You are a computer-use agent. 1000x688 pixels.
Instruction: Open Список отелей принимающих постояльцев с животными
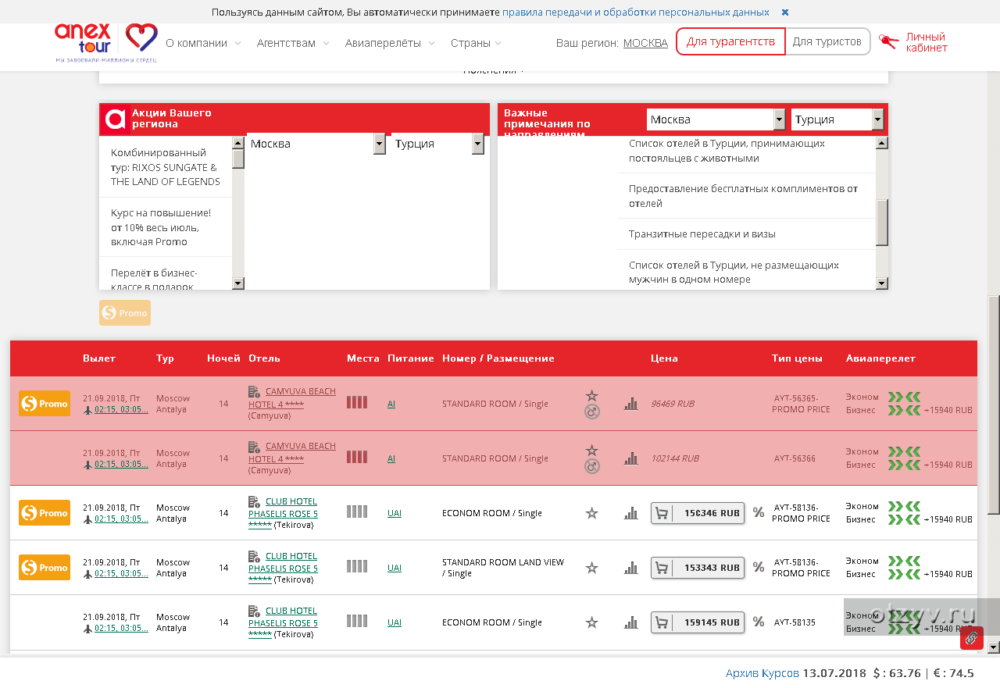(x=727, y=151)
